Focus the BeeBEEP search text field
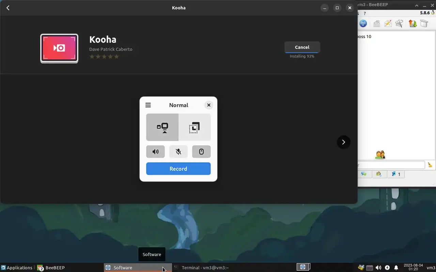 click(391, 165)
